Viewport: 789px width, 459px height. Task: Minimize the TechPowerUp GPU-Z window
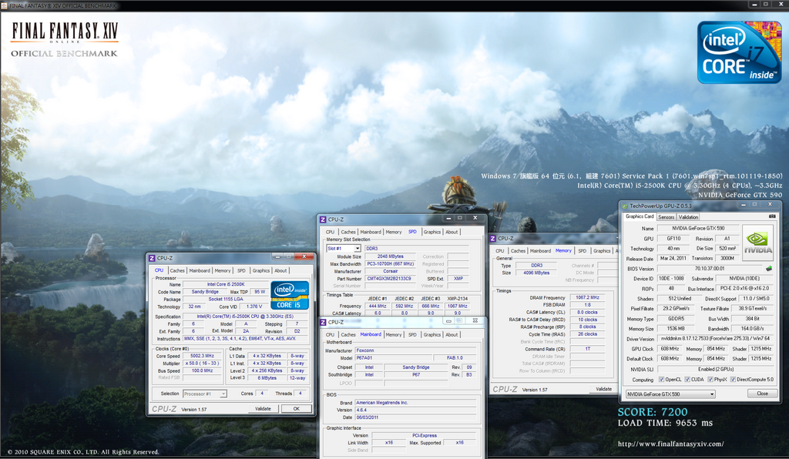pyautogui.click(x=743, y=205)
